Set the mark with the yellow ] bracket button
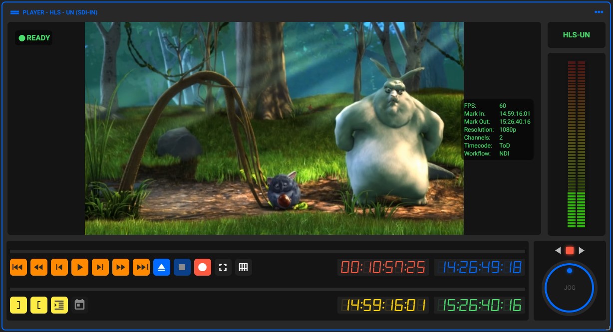 tap(18, 305)
